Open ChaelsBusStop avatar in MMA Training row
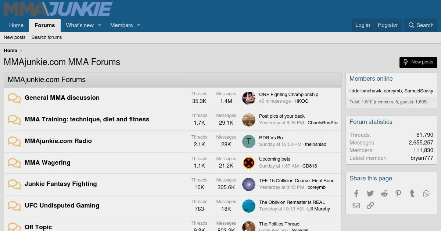Image resolution: width=441 pixels, height=231 pixels. [x=249, y=120]
